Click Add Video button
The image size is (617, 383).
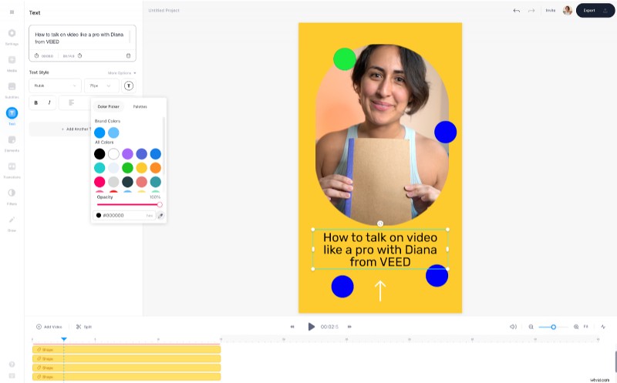click(x=49, y=327)
